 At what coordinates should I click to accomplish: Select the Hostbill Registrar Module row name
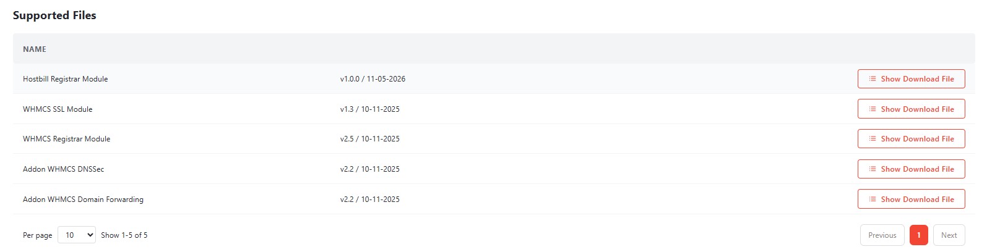coord(66,79)
